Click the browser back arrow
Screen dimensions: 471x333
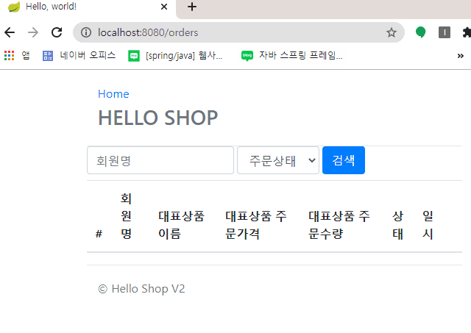pos(10,32)
